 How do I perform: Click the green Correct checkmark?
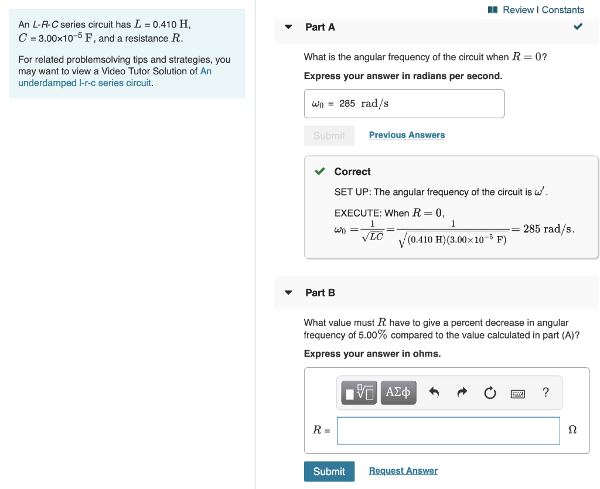[x=320, y=171]
